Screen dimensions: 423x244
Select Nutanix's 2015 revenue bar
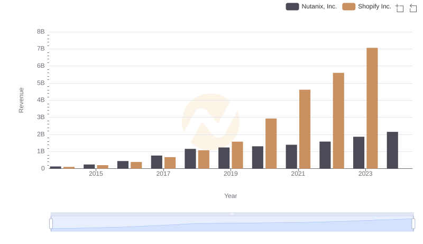pos(89,167)
